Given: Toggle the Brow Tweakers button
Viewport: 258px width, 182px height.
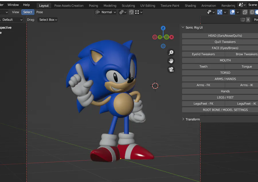Looking at the screenshot, I should 242,54.
